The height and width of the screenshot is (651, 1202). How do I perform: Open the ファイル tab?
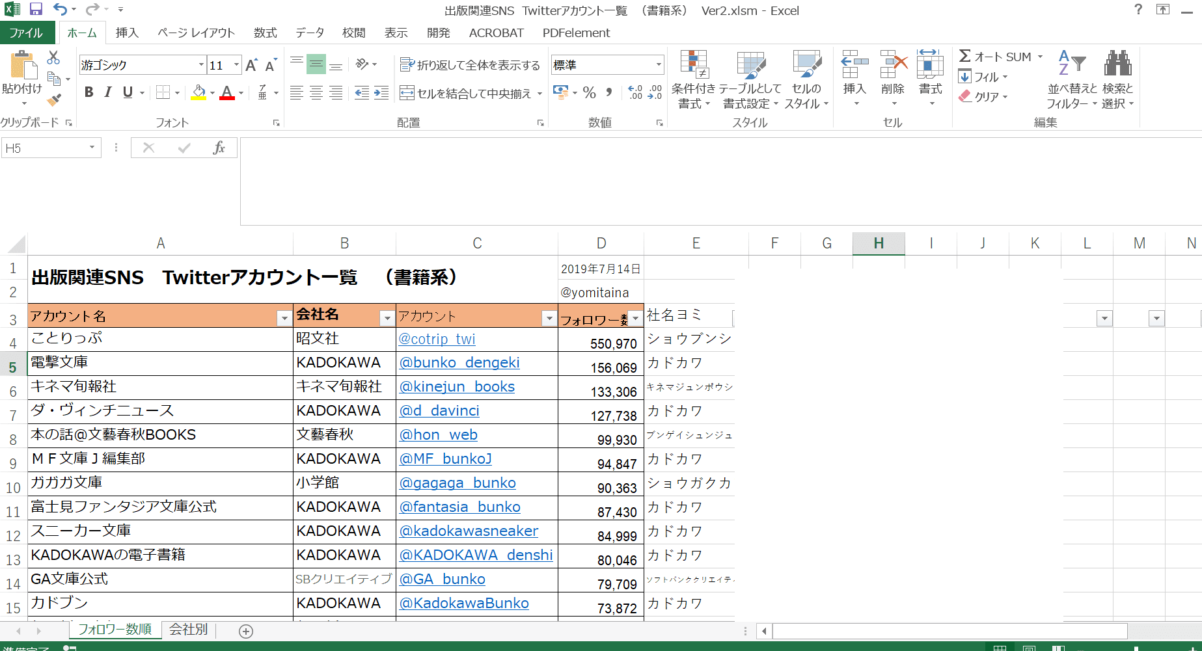click(x=26, y=33)
